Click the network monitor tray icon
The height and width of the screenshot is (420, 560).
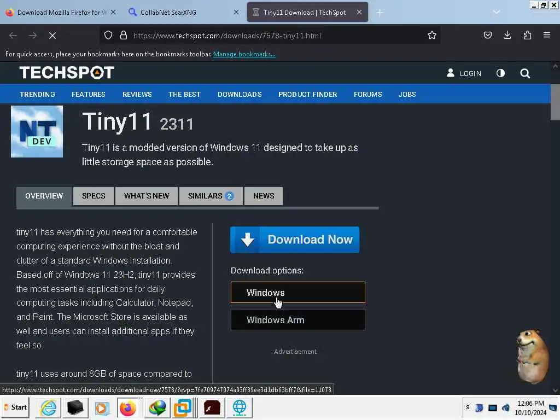click(493, 407)
